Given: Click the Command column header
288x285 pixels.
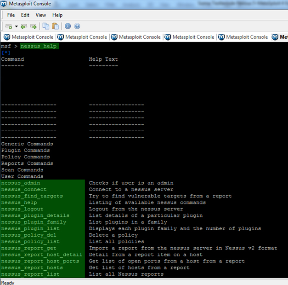Looking at the screenshot, I should [12, 59].
